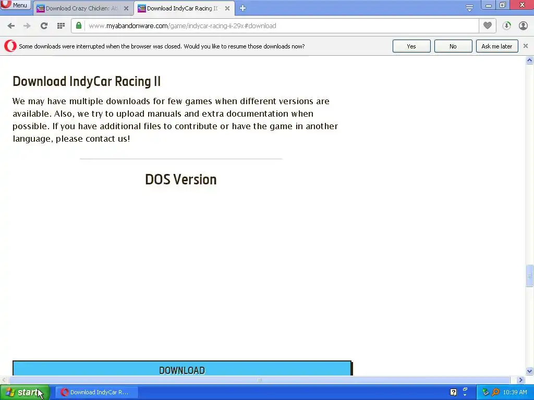Screen dimensions: 534x400
Task: Click the green network tray icon
Action: click(486, 392)
